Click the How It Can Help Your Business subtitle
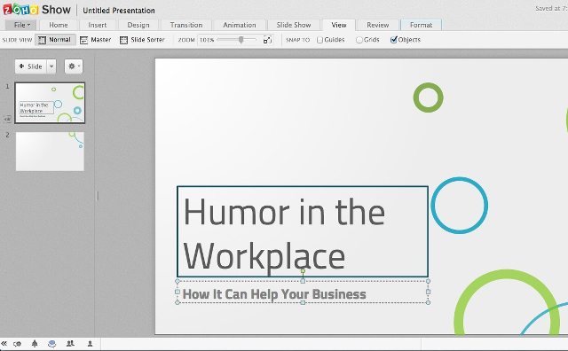 pos(274,294)
